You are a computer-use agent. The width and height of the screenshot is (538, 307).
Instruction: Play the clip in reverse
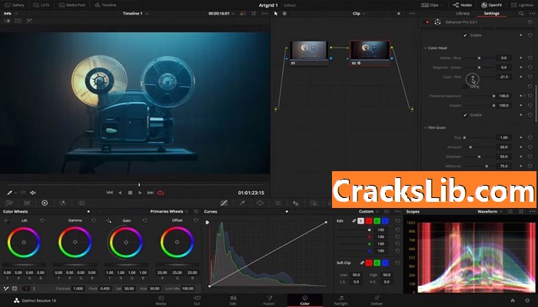(120, 193)
